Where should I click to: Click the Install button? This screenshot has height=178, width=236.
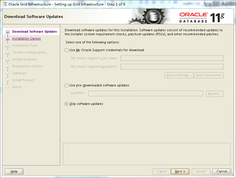coord(201,172)
